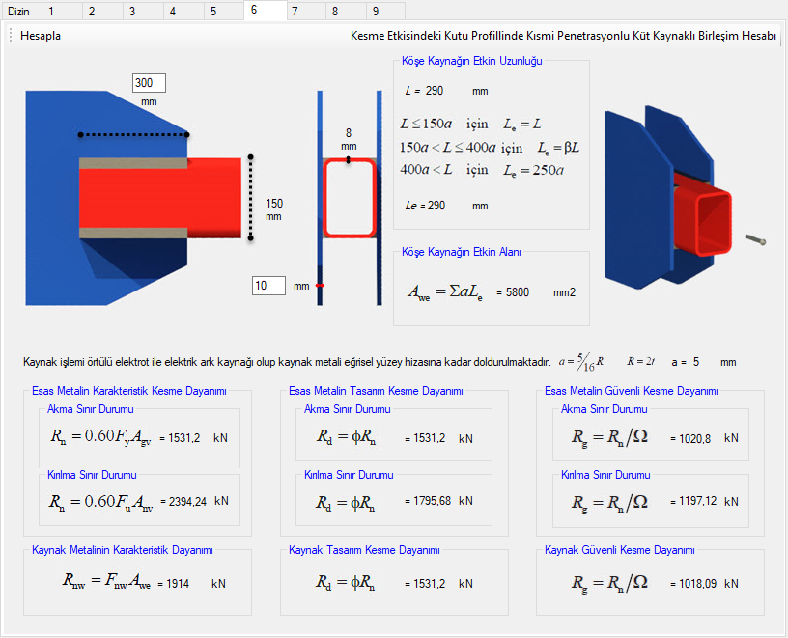Click the box profile cross-section drawing

coord(350,198)
